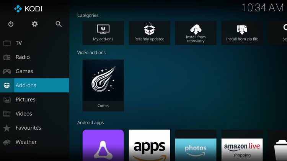Click the Categories heading
This screenshot has width=287, height=161.
tap(88, 16)
